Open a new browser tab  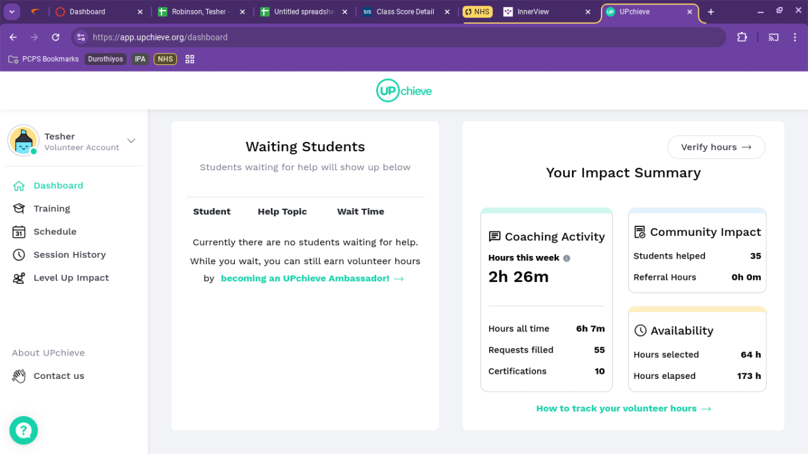711,12
